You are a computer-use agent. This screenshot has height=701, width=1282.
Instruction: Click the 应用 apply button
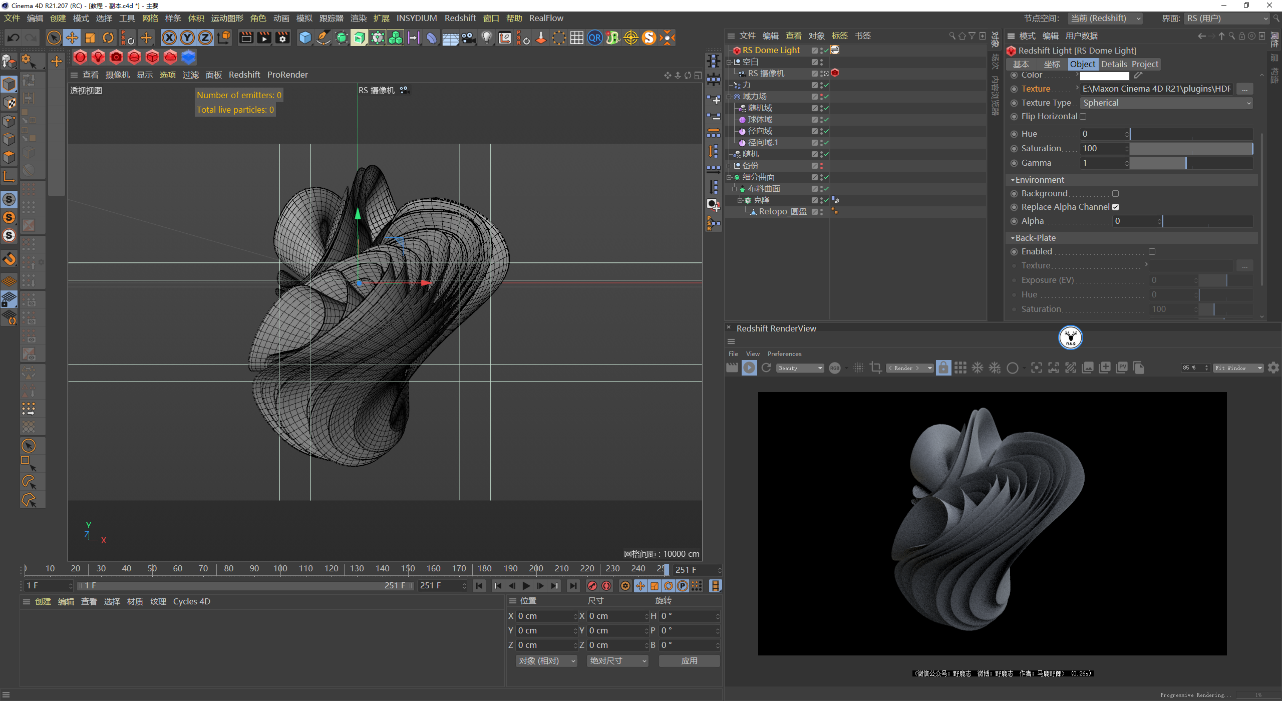(689, 661)
